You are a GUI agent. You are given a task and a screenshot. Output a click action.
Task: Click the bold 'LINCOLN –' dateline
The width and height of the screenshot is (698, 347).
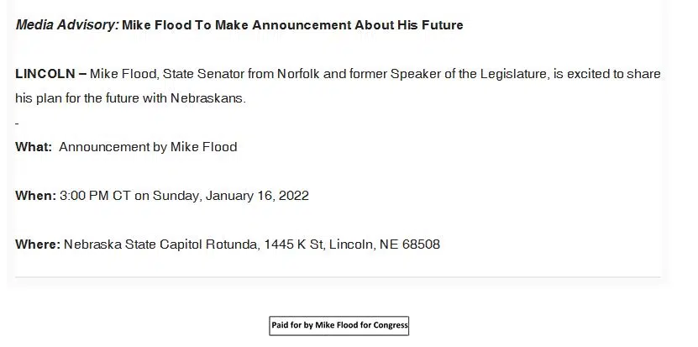click(50, 74)
